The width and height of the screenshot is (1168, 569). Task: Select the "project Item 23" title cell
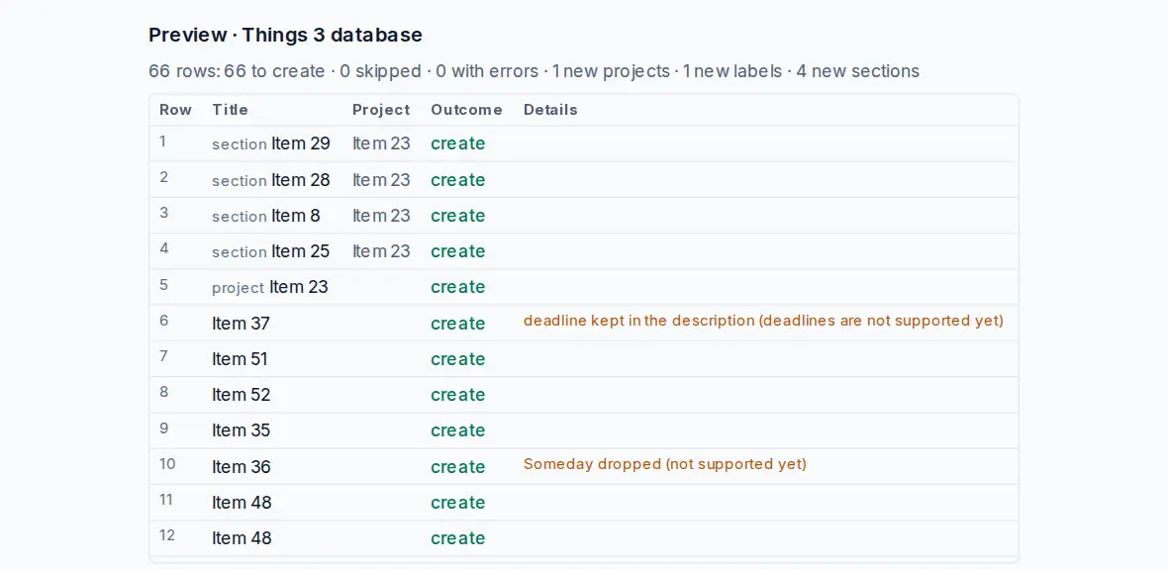click(269, 287)
